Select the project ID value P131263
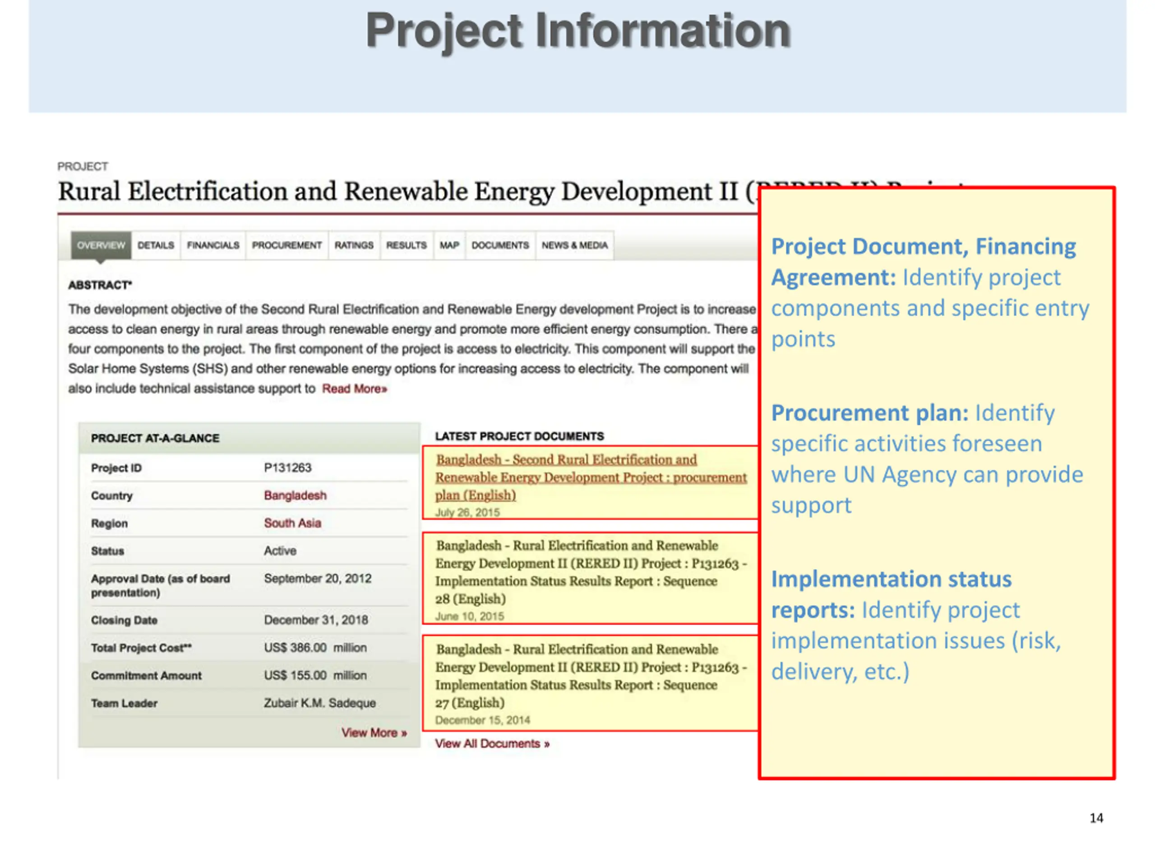 click(x=288, y=468)
